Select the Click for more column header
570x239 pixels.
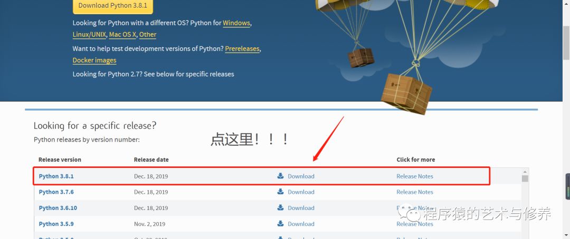click(415, 160)
